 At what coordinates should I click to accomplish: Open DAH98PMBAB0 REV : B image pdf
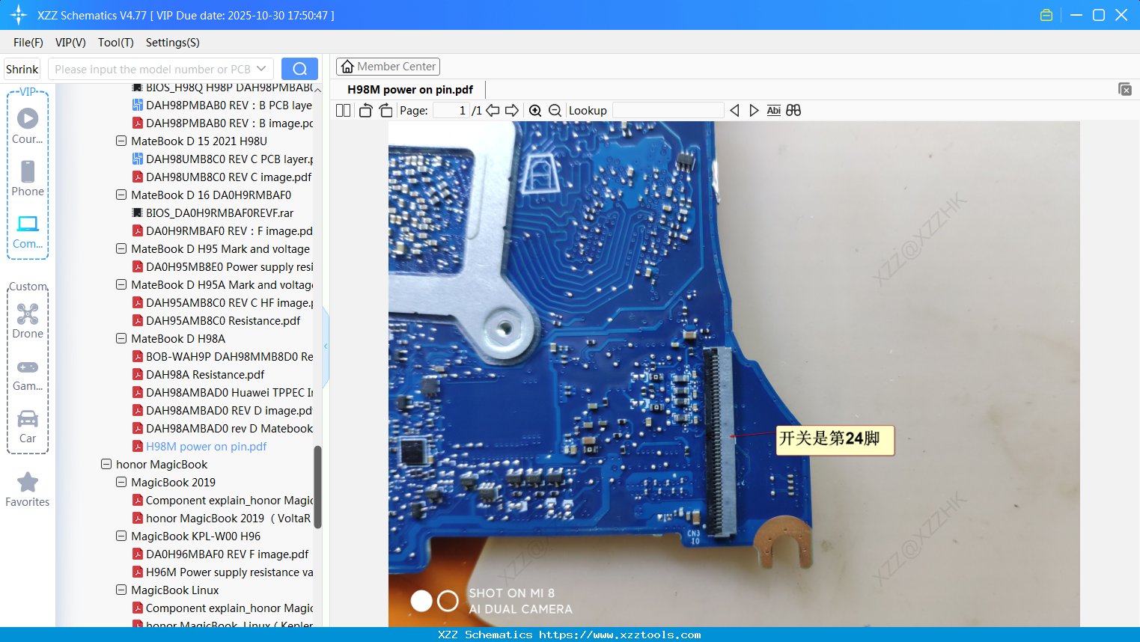point(222,123)
